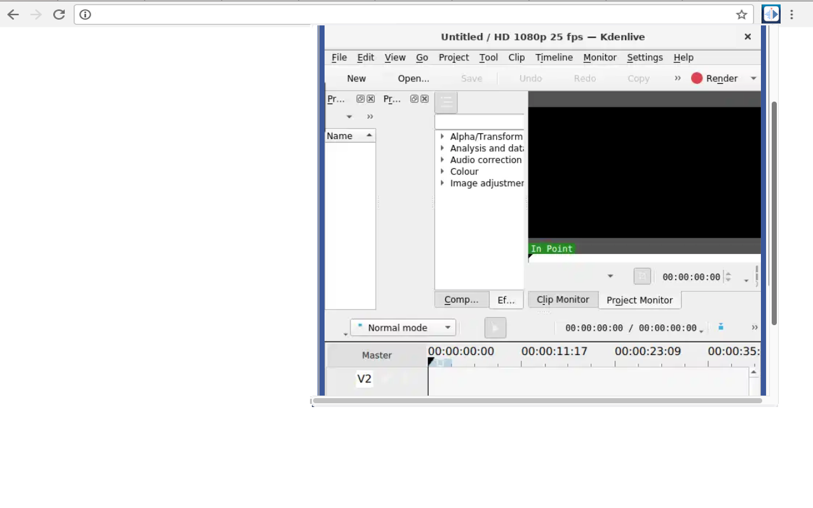
Task: Open the Project menu
Action: tap(454, 57)
